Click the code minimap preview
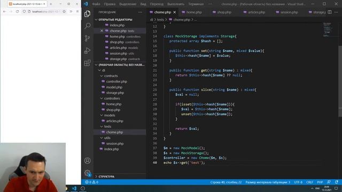 (x=328, y=29)
